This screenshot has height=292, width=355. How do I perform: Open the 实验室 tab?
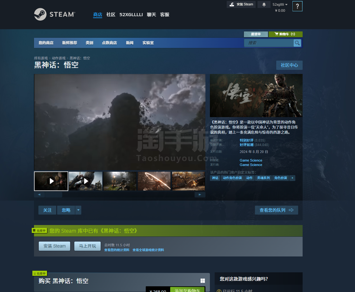[x=148, y=43]
